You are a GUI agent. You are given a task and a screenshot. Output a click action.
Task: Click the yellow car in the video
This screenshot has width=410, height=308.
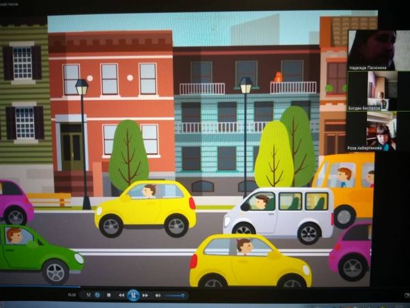145,207
